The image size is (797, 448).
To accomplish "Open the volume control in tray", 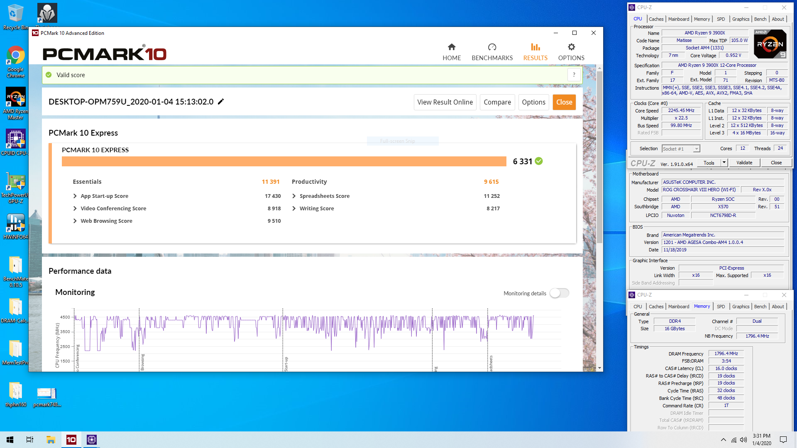I will click(743, 440).
